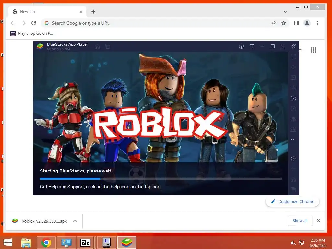Switch to Chrome in taskbar
Image resolution: width=332 pixels, height=249 pixels.
coord(46,243)
